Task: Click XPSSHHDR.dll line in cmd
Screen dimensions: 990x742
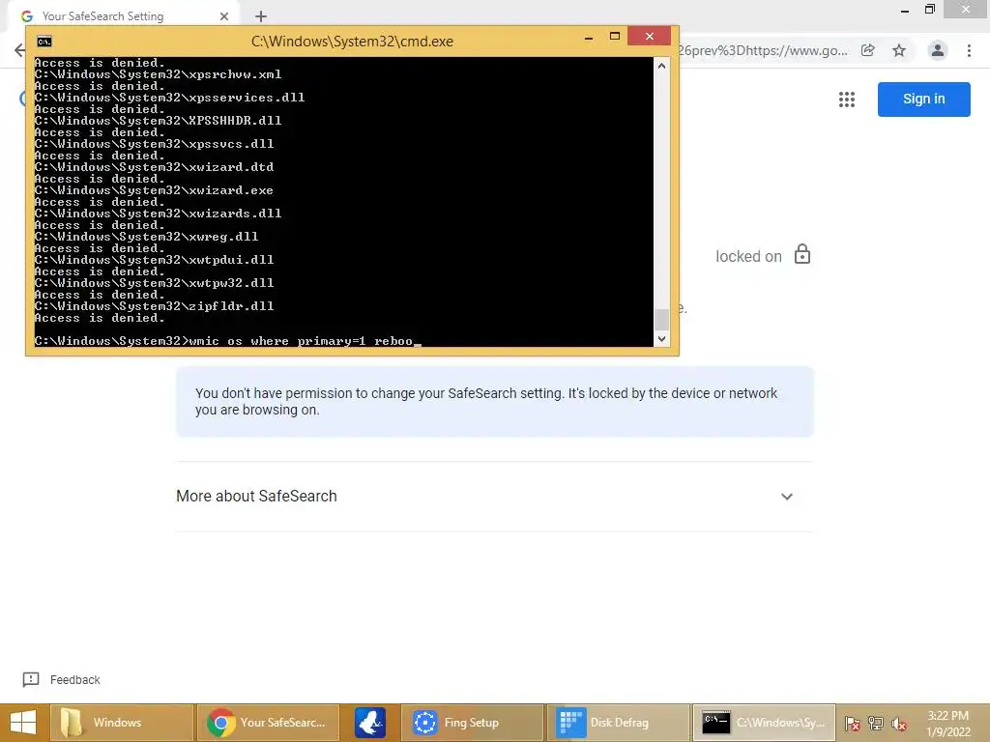Action: pos(158,121)
